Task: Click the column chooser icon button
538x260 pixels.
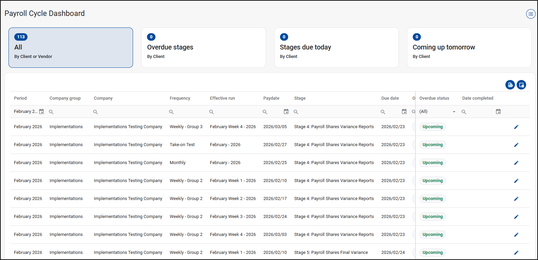Action: point(521,85)
